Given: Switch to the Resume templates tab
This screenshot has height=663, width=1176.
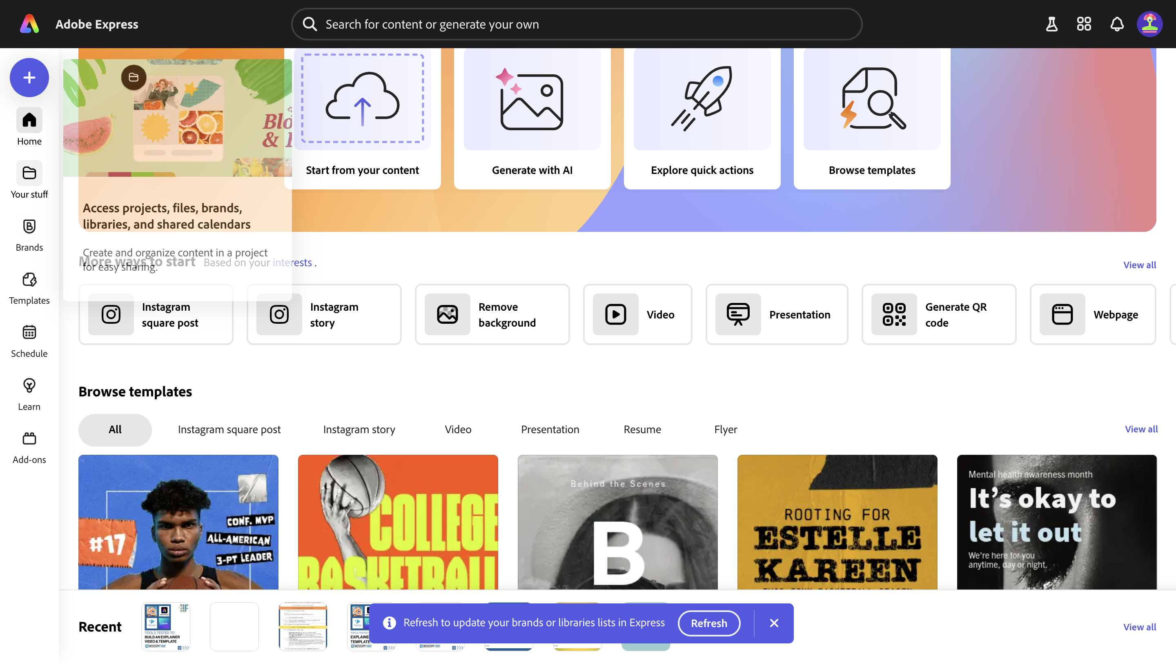Looking at the screenshot, I should 642,429.
